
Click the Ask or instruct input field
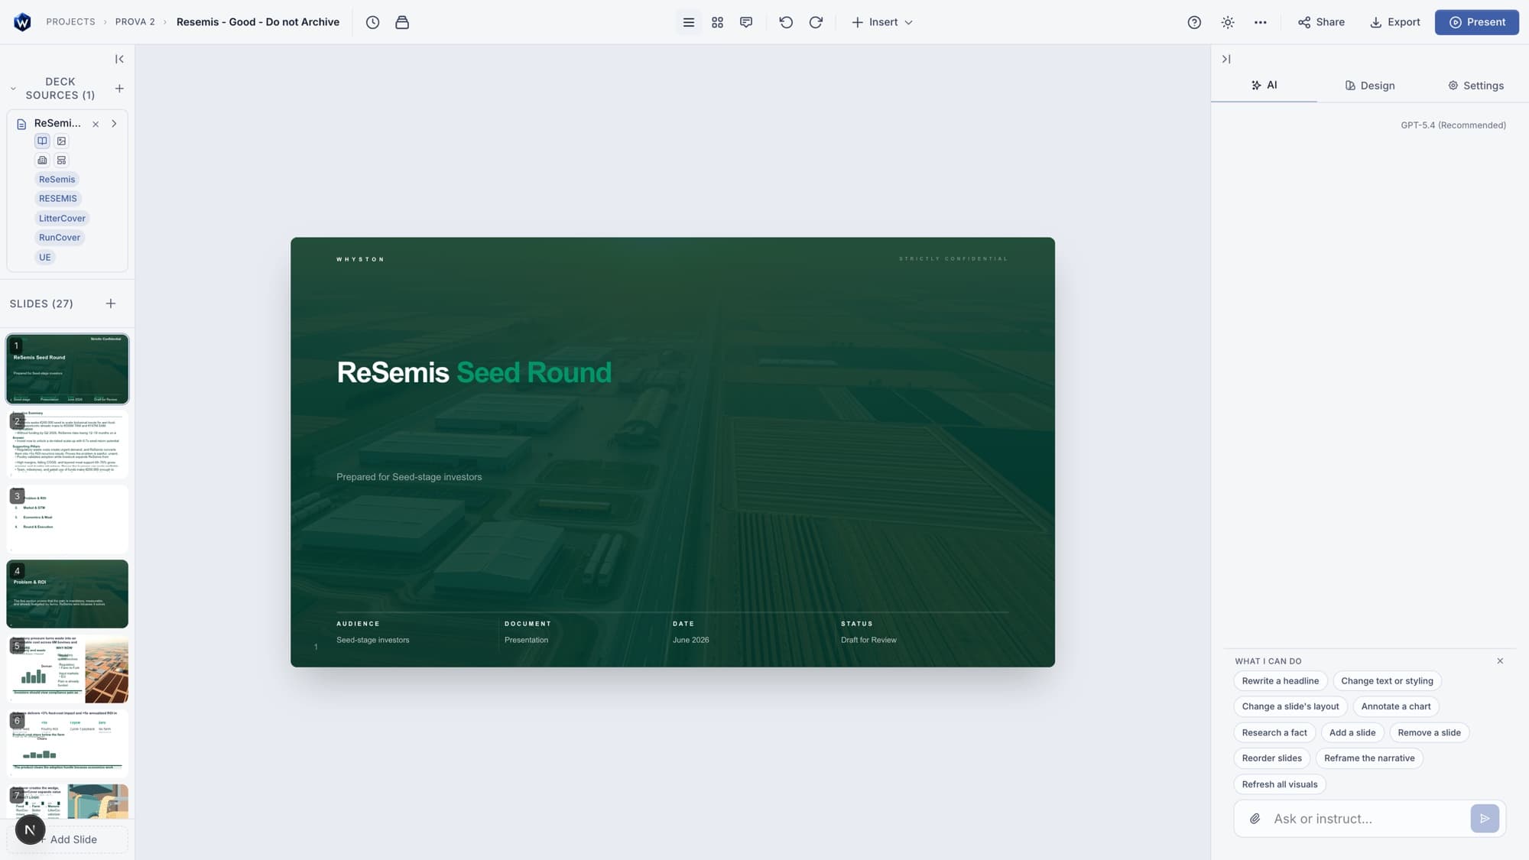pos(1368,819)
